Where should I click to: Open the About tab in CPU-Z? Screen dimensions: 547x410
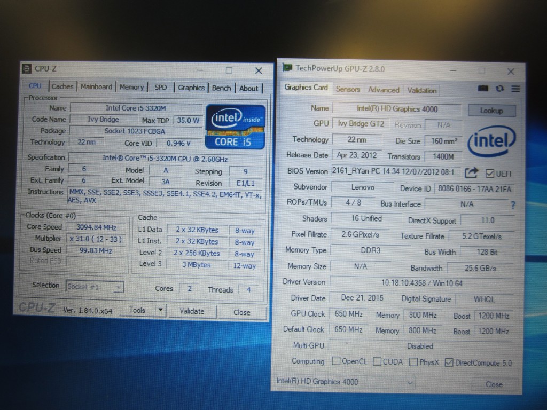(249, 89)
